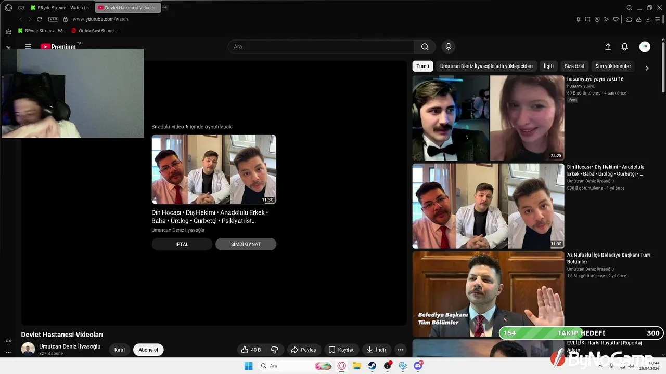Submit search with the magnifier button
The image size is (666, 374).
425,47
